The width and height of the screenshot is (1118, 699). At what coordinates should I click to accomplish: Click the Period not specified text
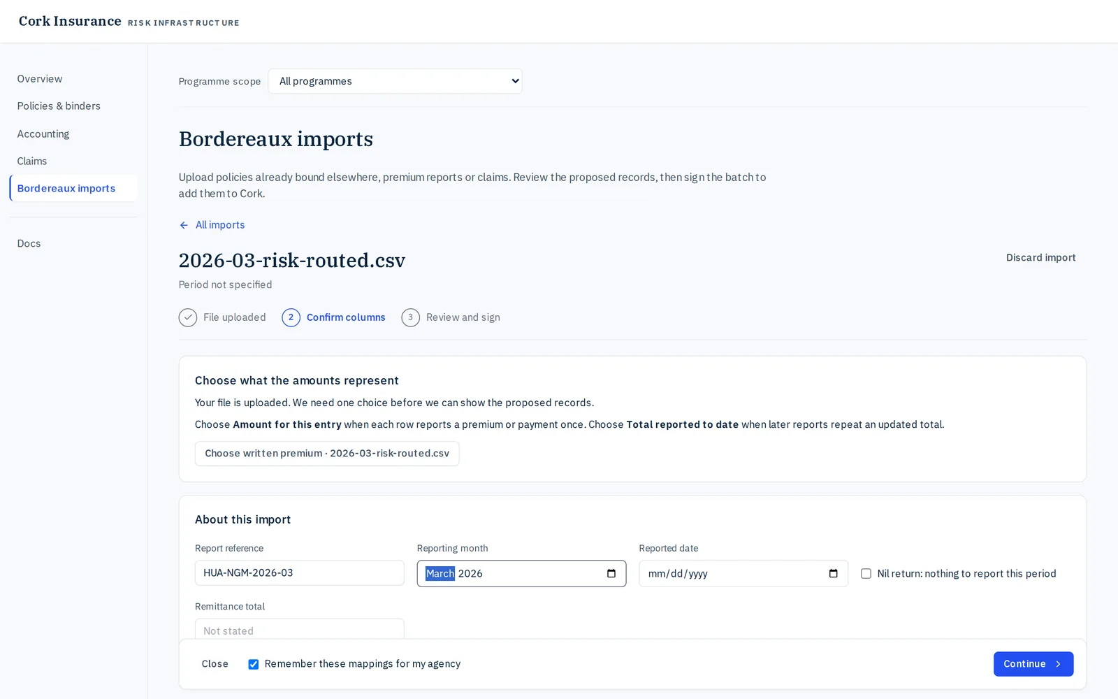225,284
